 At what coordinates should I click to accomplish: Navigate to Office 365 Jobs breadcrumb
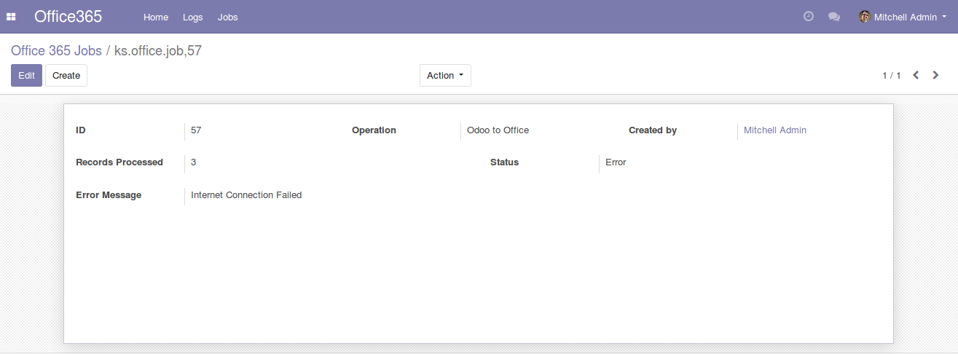[x=56, y=51]
